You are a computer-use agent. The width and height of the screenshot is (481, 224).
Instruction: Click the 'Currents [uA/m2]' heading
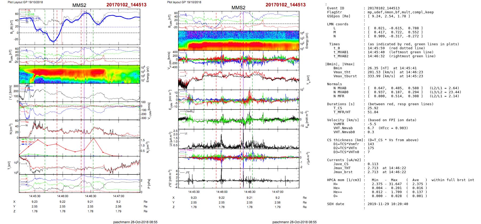(344, 160)
